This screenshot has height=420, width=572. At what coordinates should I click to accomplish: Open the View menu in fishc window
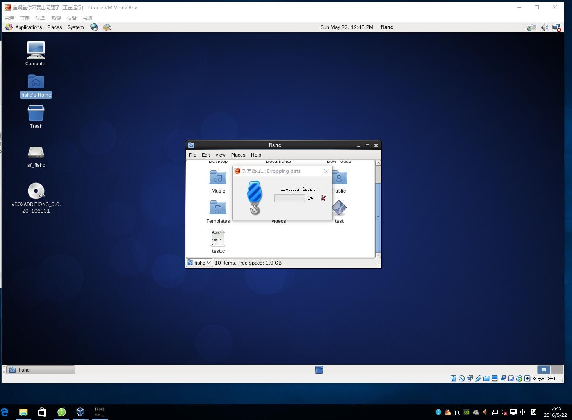220,155
